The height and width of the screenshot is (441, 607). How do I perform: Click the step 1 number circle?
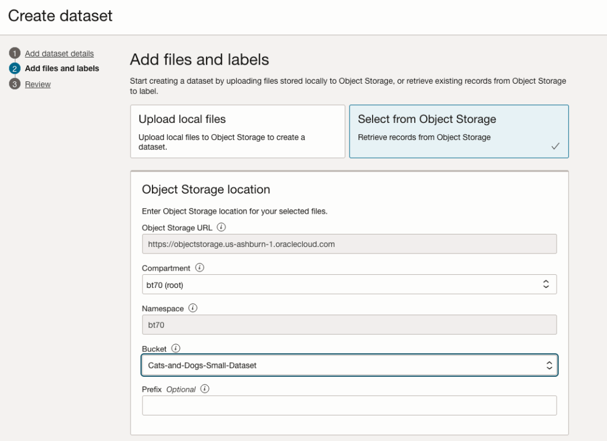point(14,54)
